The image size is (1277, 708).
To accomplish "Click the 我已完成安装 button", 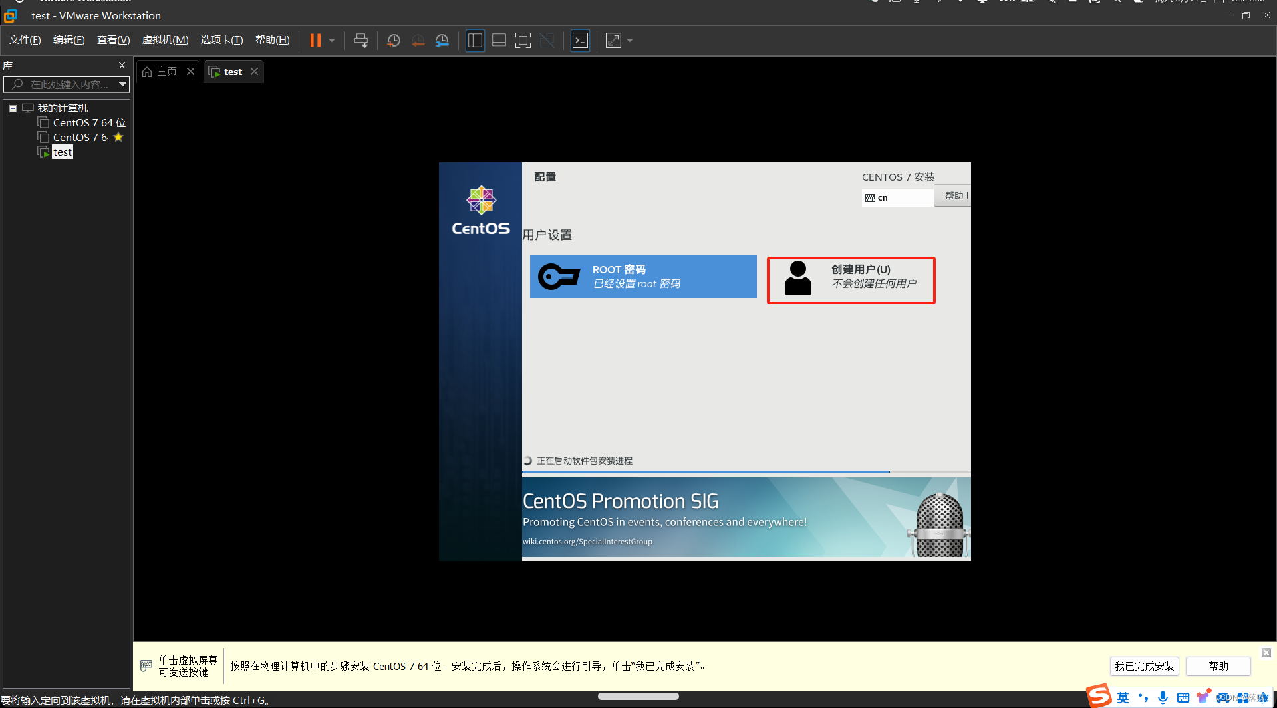I will click(1145, 666).
